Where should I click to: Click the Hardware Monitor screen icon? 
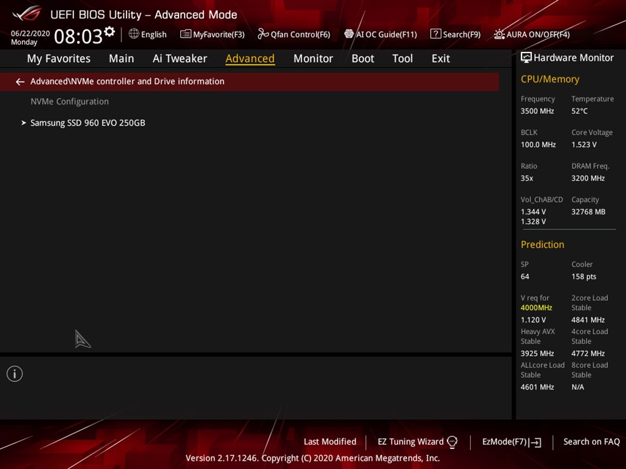pos(526,58)
